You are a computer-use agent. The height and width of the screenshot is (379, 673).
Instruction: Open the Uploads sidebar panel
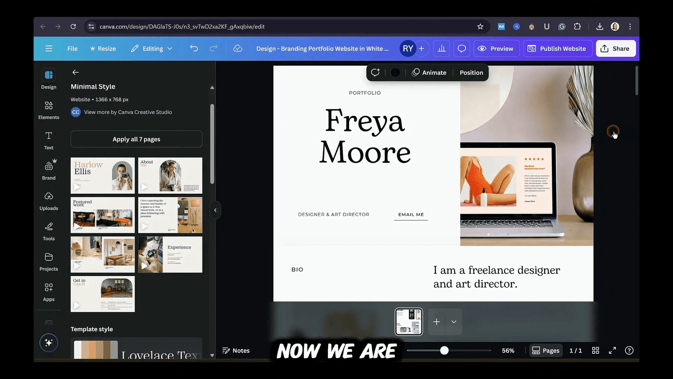(x=49, y=201)
